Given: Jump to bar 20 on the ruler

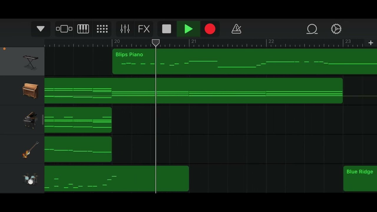Looking at the screenshot, I should point(117,42).
